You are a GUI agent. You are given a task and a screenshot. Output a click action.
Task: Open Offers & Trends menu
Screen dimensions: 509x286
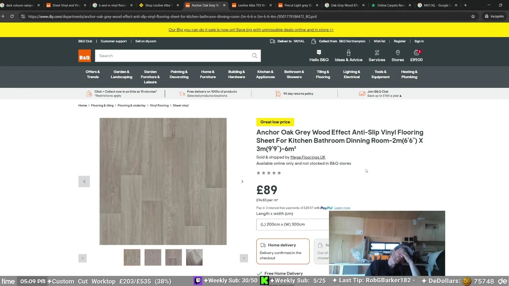(93, 74)
